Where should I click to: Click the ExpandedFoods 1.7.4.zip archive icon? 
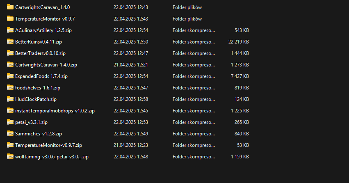point(10,76)
